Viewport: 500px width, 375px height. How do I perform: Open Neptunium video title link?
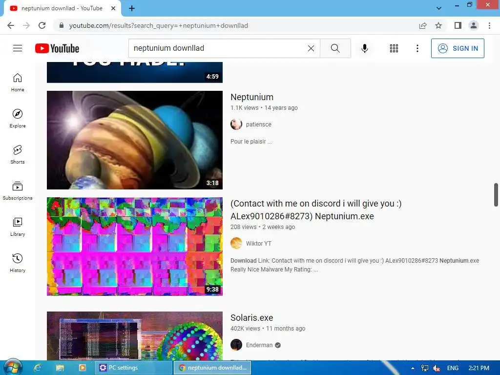point(252,97)
